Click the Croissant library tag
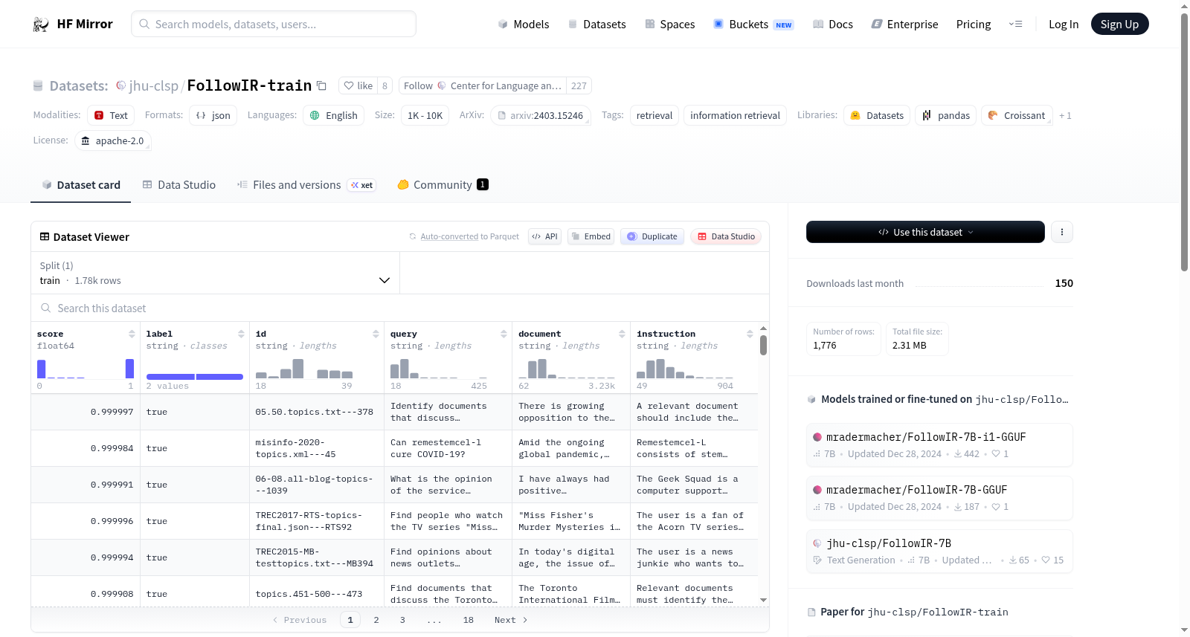 [1017, 115]
